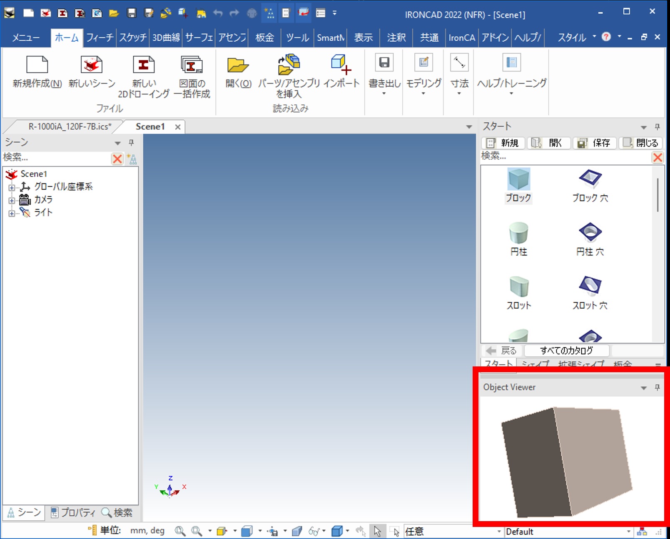Open the スタイル dropdown menu
The width and height of the screenshot is (670, 539).
[x=577, y=37]
